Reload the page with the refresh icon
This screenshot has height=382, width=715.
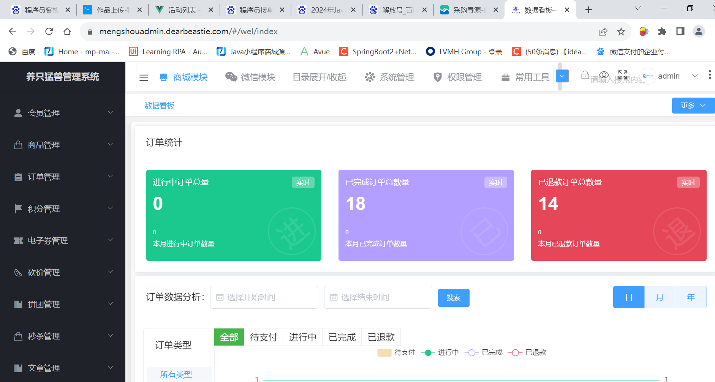coord(49,32)
